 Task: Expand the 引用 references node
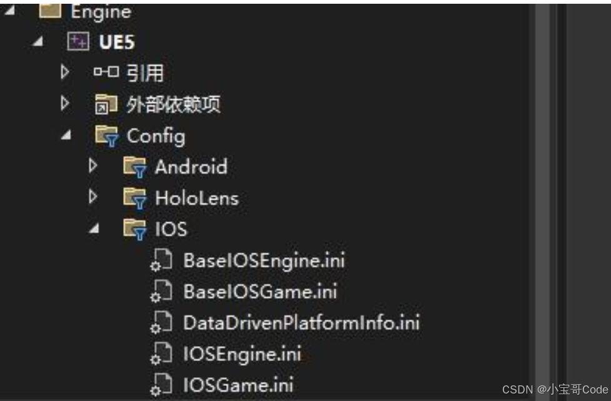[x=66, y=70]
